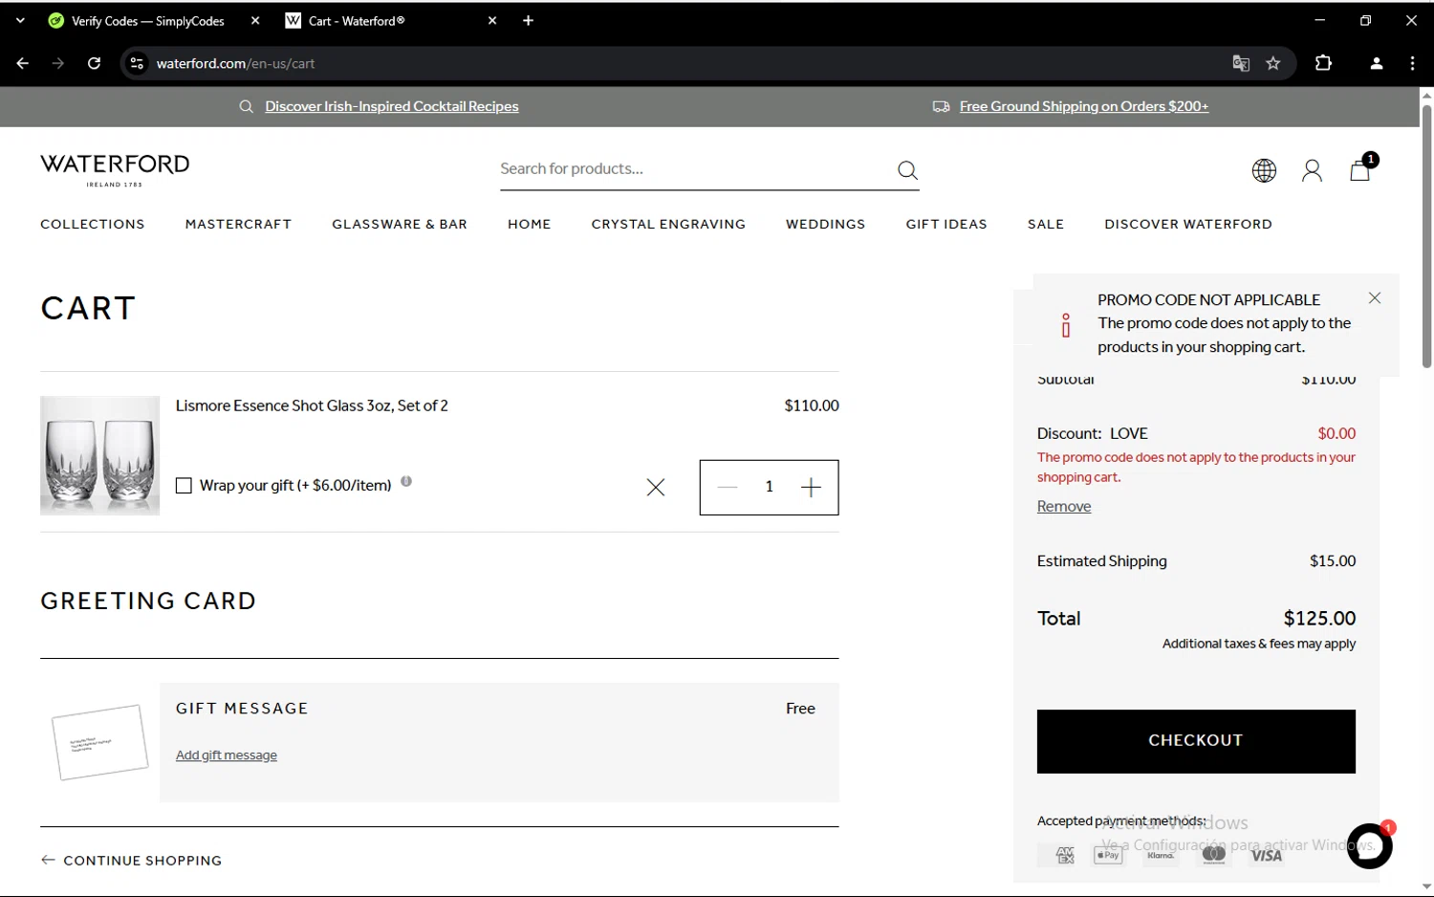Click the Estimated Shipping $15.00 value
This screenshot has width=1434, height=897.
click(x=1333, y=561)
